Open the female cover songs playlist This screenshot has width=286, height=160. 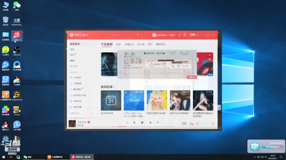pyautogui.click(x=180, y=101)
